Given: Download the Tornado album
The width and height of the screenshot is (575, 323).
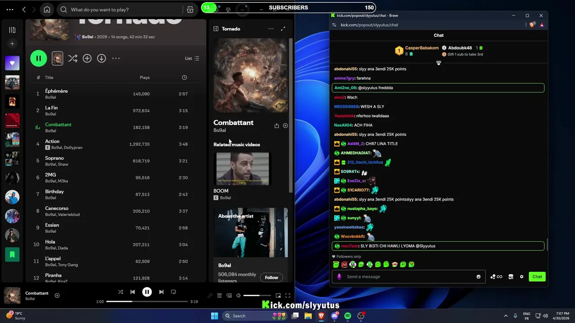Looking at the screenshot, I should (102, 58).
